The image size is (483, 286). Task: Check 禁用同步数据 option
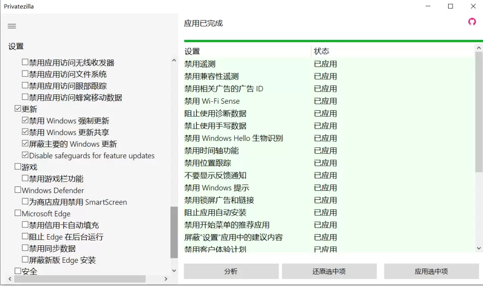[25, 248]
